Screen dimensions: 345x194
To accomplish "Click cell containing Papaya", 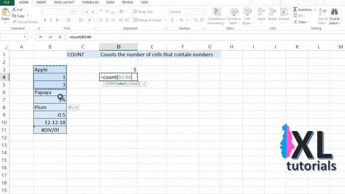I will pyautogui.click(x=50, y=92).
